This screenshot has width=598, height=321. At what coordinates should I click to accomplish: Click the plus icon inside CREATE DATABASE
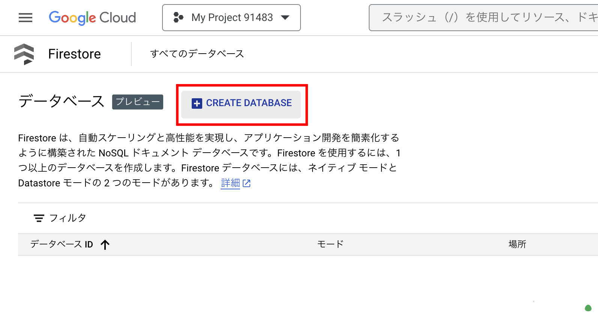coord(197,103)
